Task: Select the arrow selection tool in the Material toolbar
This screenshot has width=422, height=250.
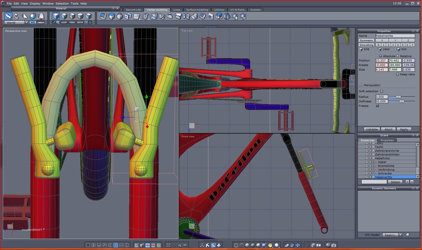Action: [8, 16]
